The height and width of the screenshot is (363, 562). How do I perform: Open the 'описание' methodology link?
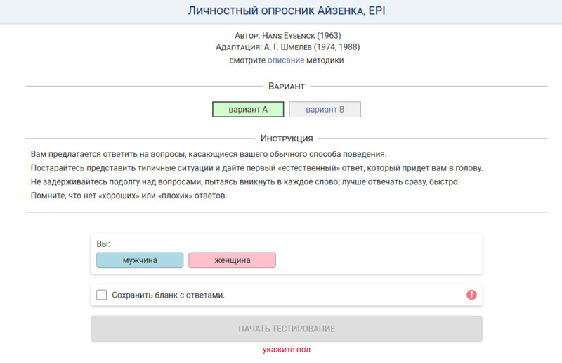[285, 60]
